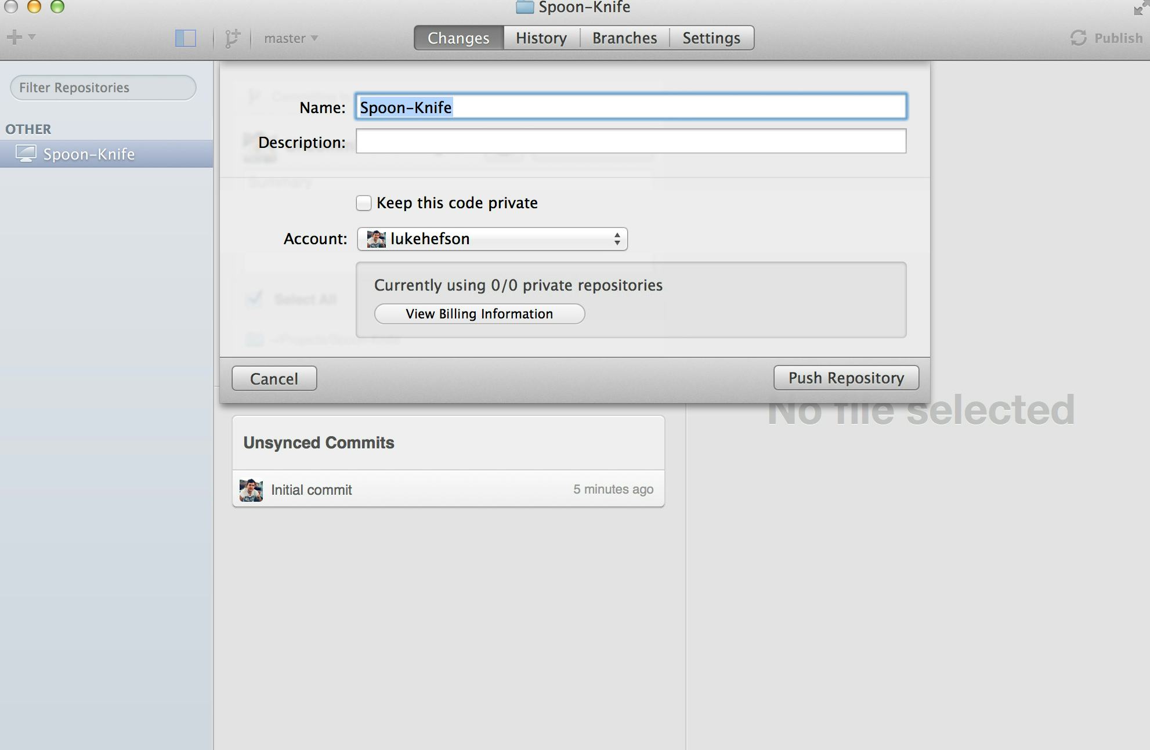This screenshot has height=750, width=1150.
Task: Click View Billing Information button
Action: coord(479,314)
